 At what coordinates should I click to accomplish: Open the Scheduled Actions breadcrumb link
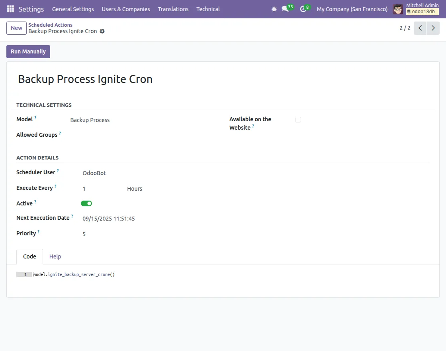50,25
